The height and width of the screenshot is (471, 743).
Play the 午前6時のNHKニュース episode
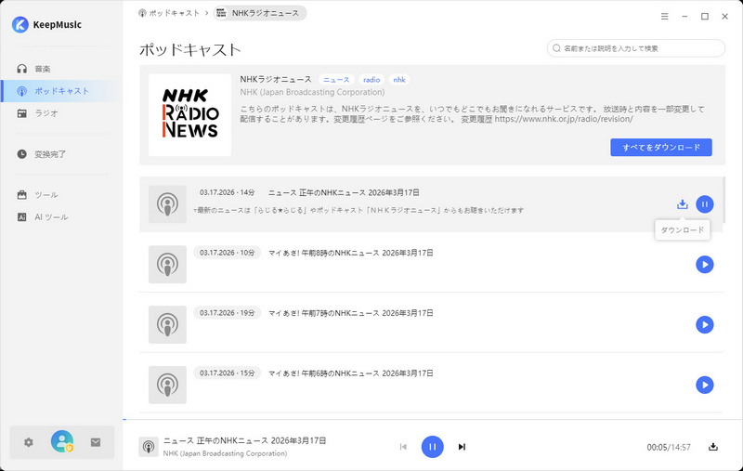click(705, 385)
